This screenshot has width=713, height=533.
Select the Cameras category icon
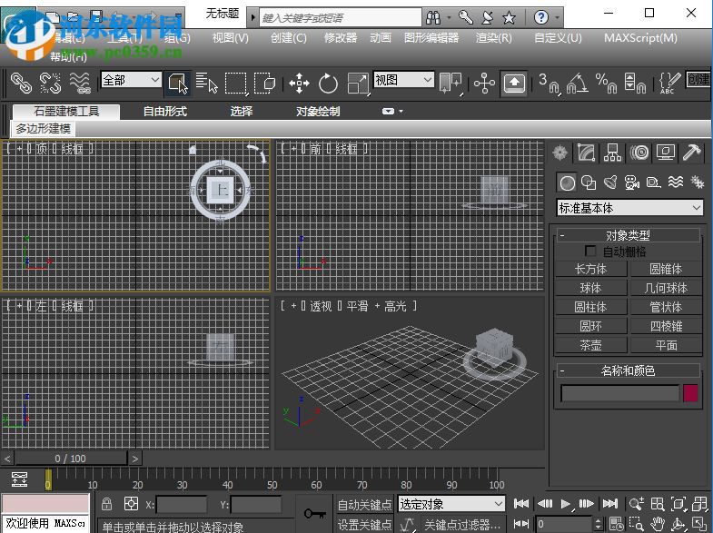click(x=632, y=183)
